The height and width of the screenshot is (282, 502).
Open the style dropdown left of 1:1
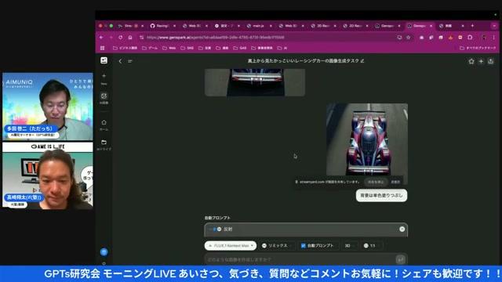[349, 245]
